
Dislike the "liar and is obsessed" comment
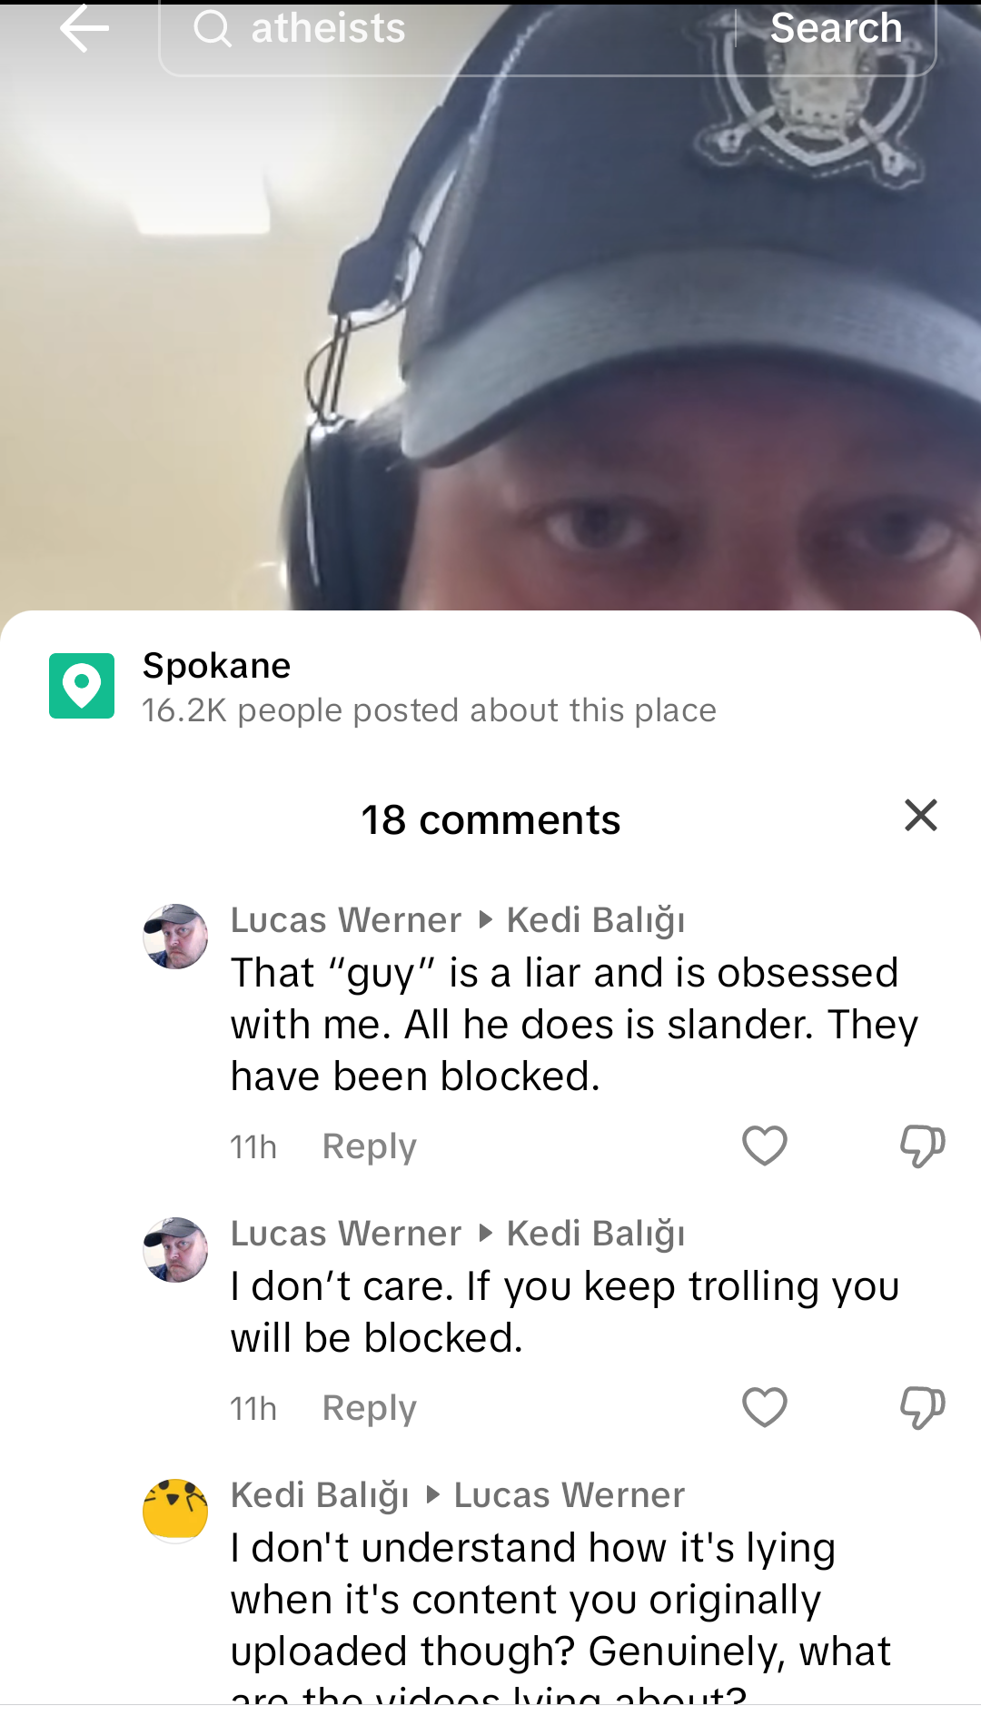(923, 1146)
